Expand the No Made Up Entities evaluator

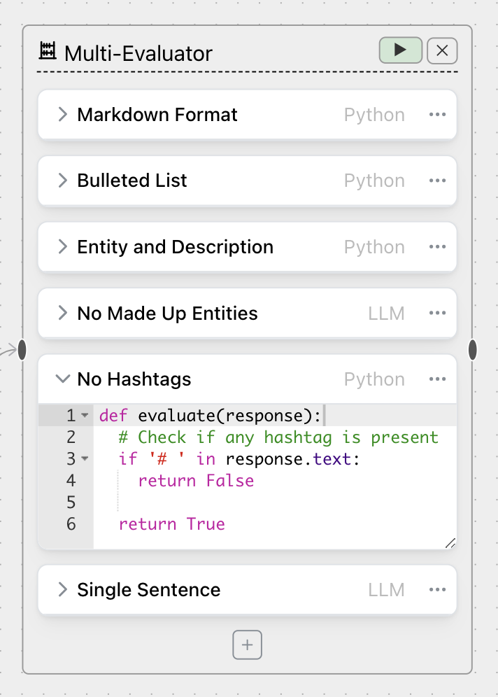[x=62, y=313]
